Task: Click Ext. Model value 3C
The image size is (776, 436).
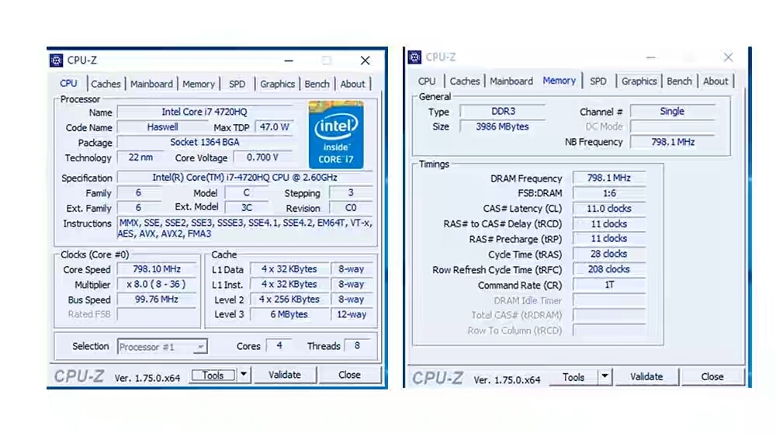Action: 247,208
